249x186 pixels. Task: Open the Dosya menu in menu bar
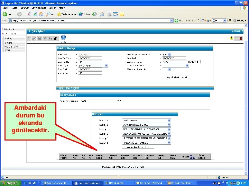6,8
